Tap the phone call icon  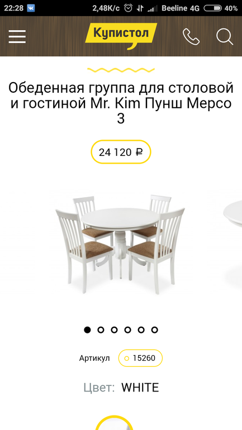coord(191,36)
